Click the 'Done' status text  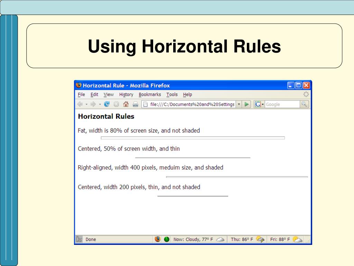coord(91,239)
